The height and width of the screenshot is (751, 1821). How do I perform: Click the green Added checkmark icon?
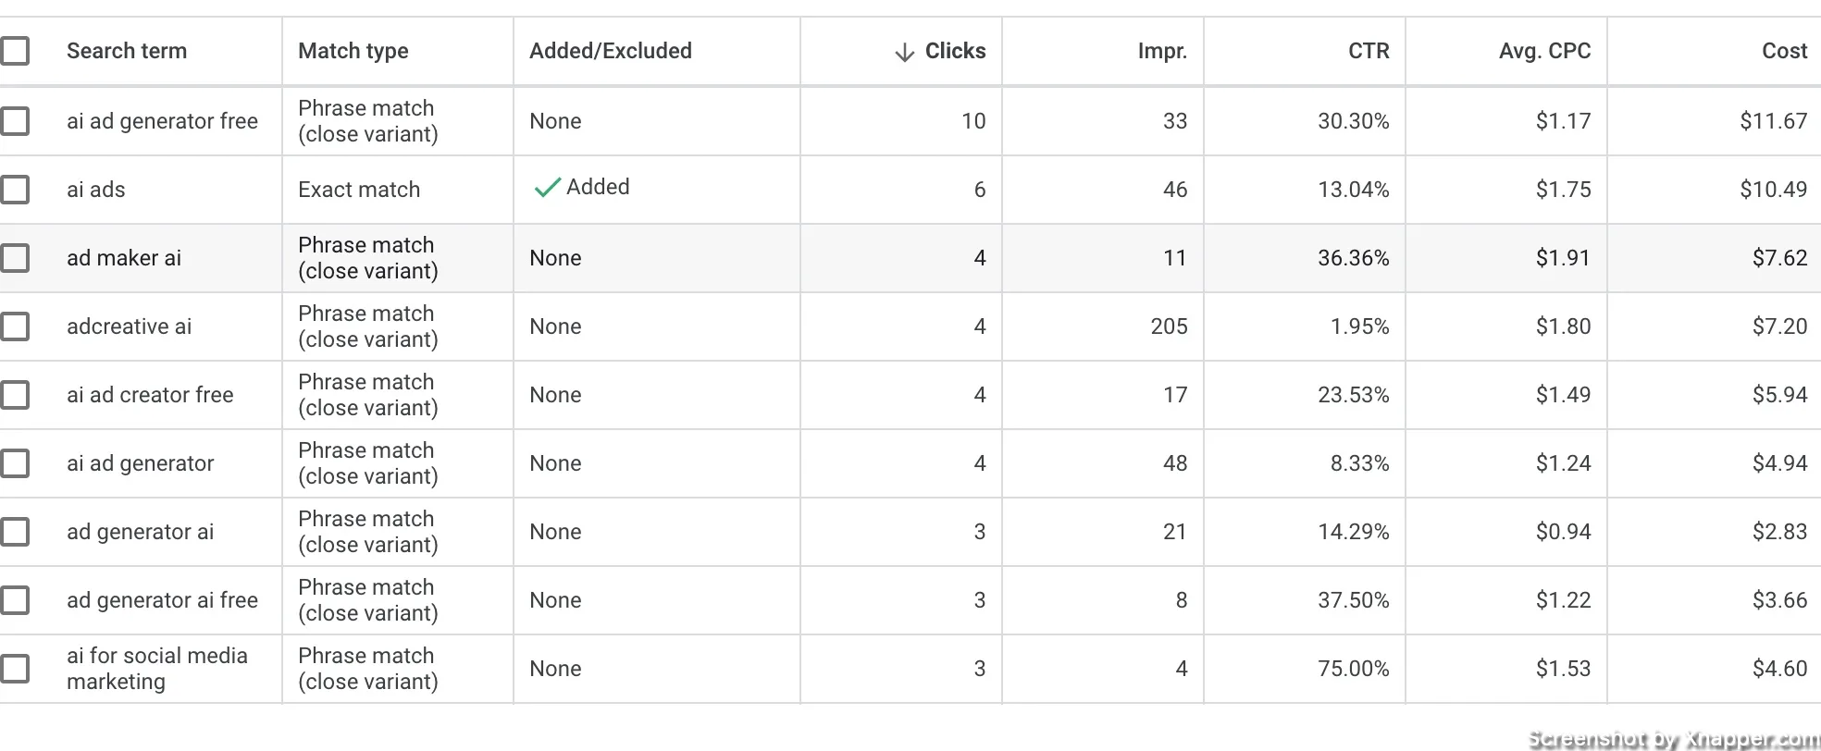547,188
